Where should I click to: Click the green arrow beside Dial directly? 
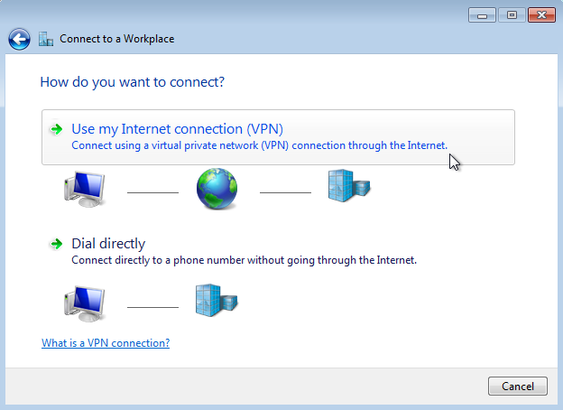click(57, 244)
